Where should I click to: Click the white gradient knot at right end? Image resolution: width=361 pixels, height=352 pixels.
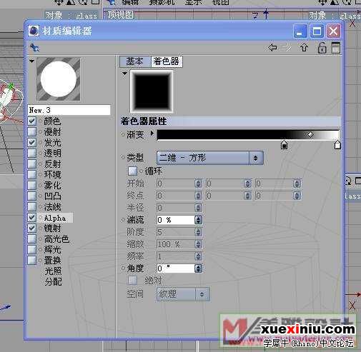pos(337,145)
